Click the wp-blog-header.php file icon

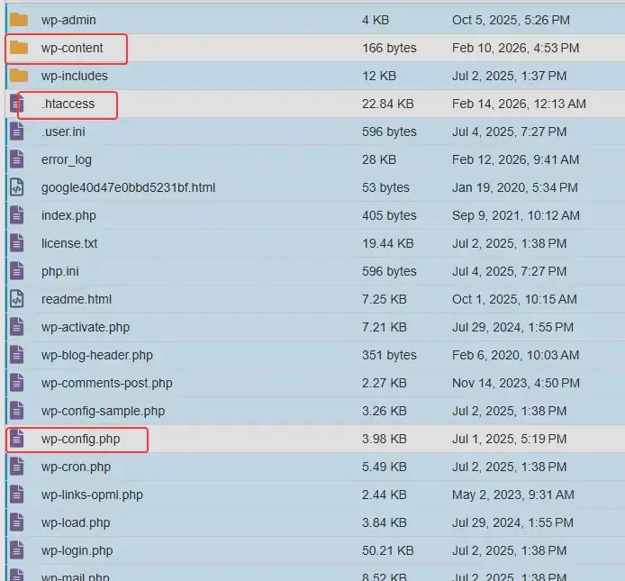pos(17,355)
